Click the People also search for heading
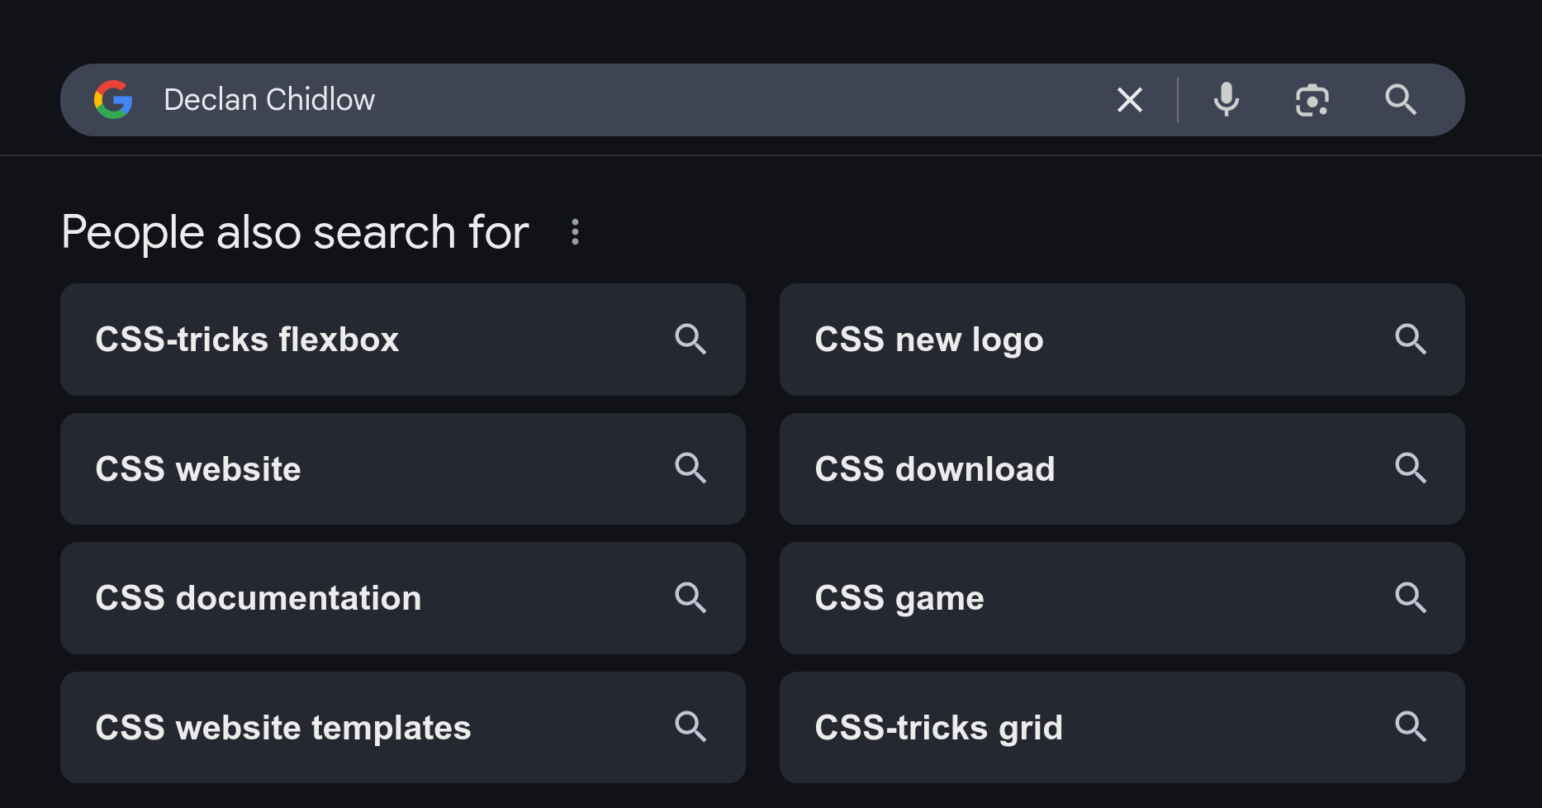 [x=295, y=232]
